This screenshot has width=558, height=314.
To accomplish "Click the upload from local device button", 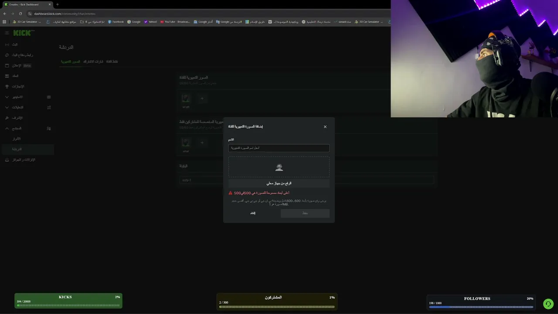I will coord(279,184).
